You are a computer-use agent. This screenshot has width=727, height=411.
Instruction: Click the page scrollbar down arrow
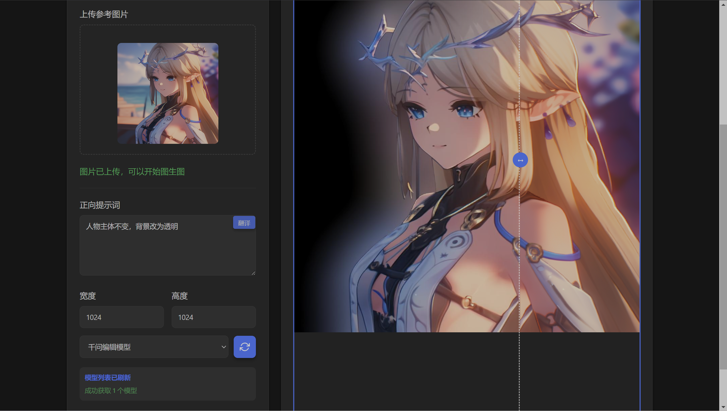[x=723, y=407]
